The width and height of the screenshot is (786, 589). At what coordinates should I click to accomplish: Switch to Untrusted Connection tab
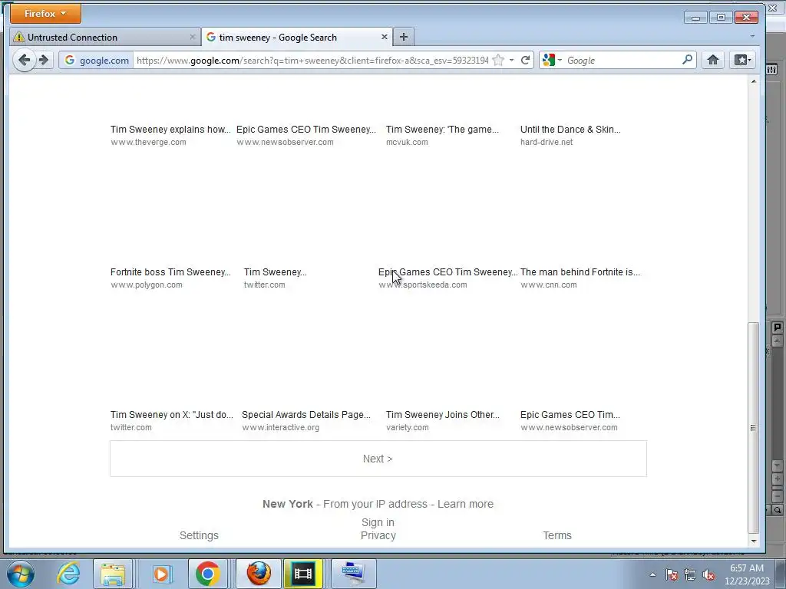[x=104, y=37]
